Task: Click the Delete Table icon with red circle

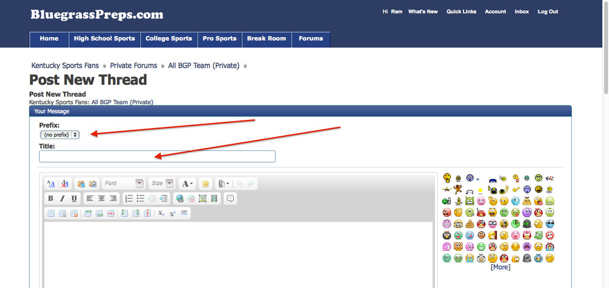Action: tap(74, 213)
